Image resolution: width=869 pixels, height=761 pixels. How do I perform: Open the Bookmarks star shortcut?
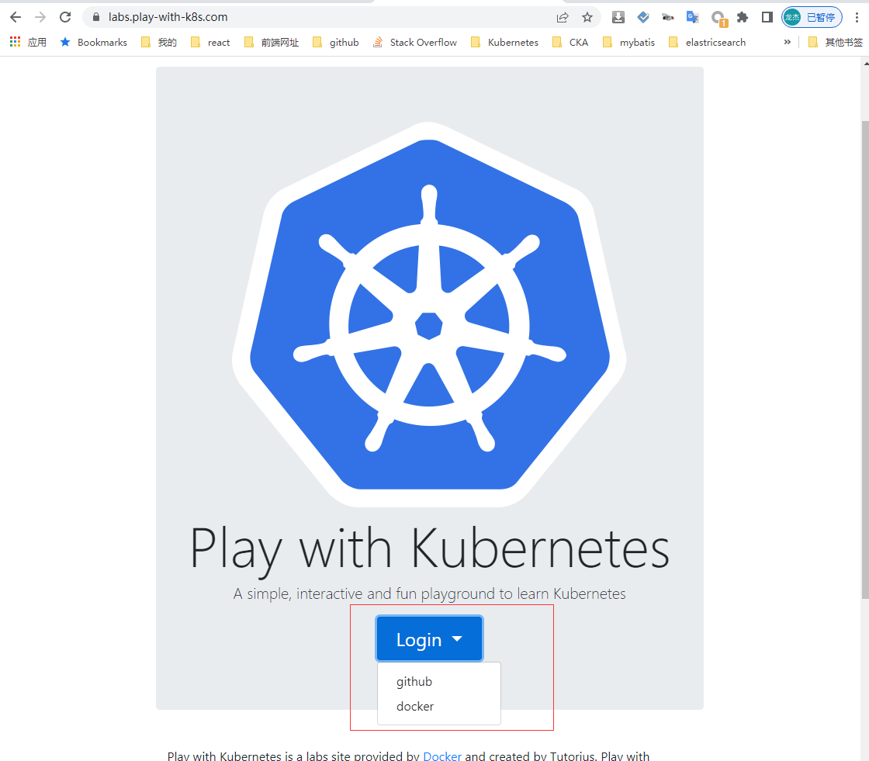(94, 42)
